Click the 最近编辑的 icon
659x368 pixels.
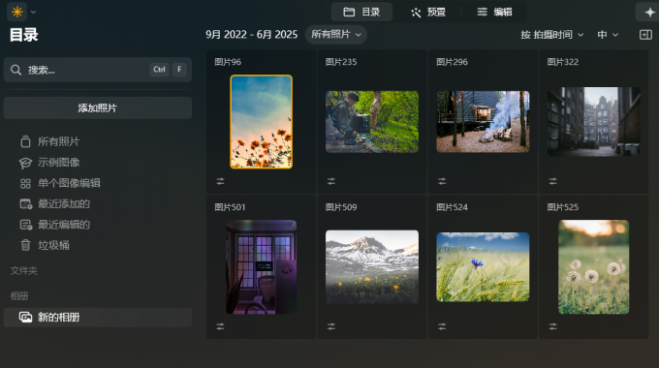[x=26, y=226]
